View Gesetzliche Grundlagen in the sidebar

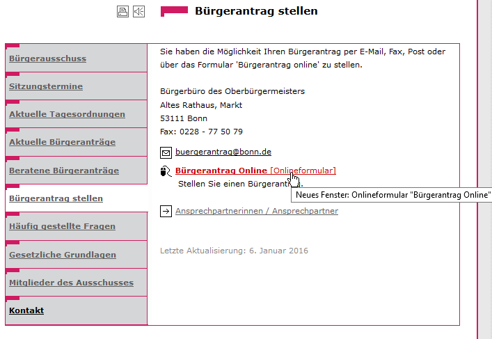point(62,255)
